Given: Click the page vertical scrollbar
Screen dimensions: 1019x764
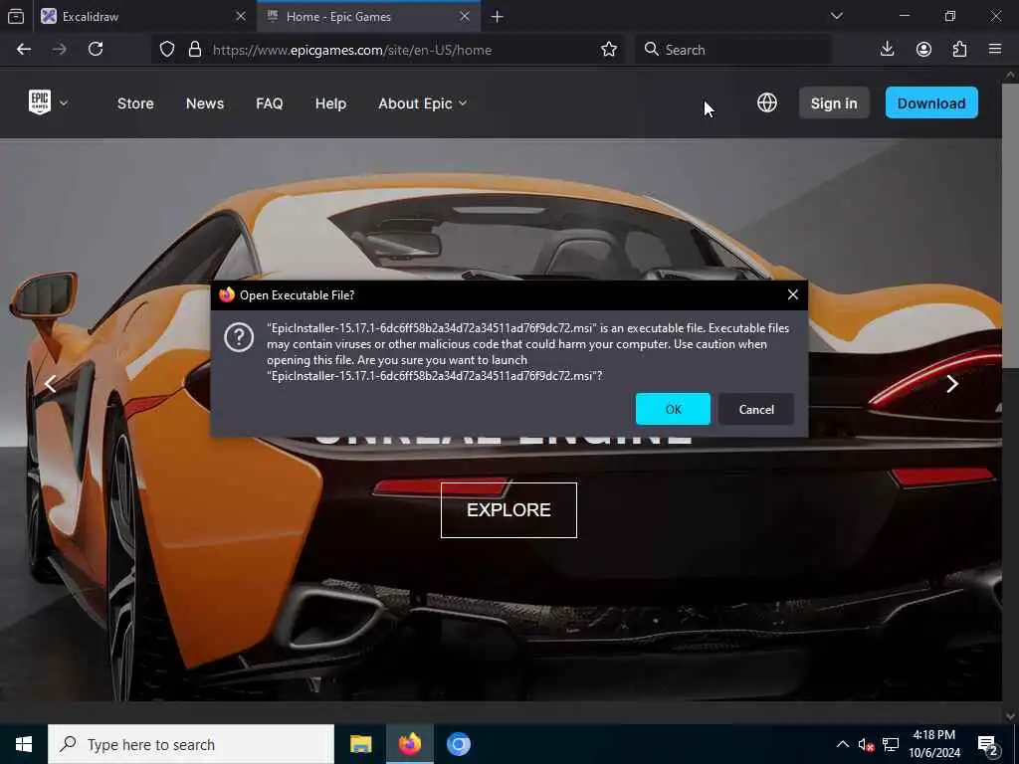Looking at the screenshot, I should pyautogui.click(x=1010, y=224).
